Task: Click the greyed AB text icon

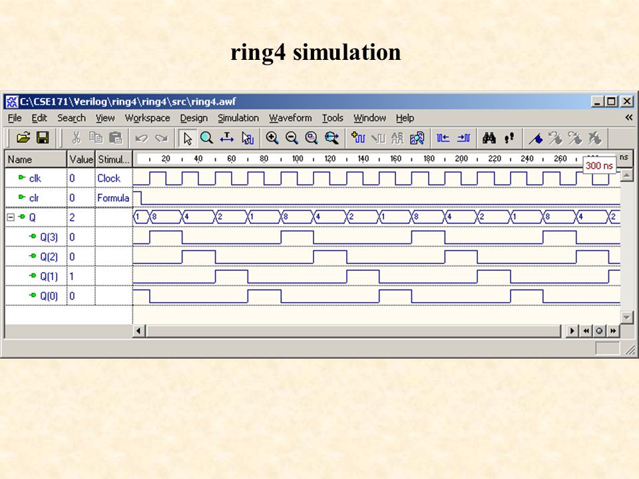Action: pos(397,138)
